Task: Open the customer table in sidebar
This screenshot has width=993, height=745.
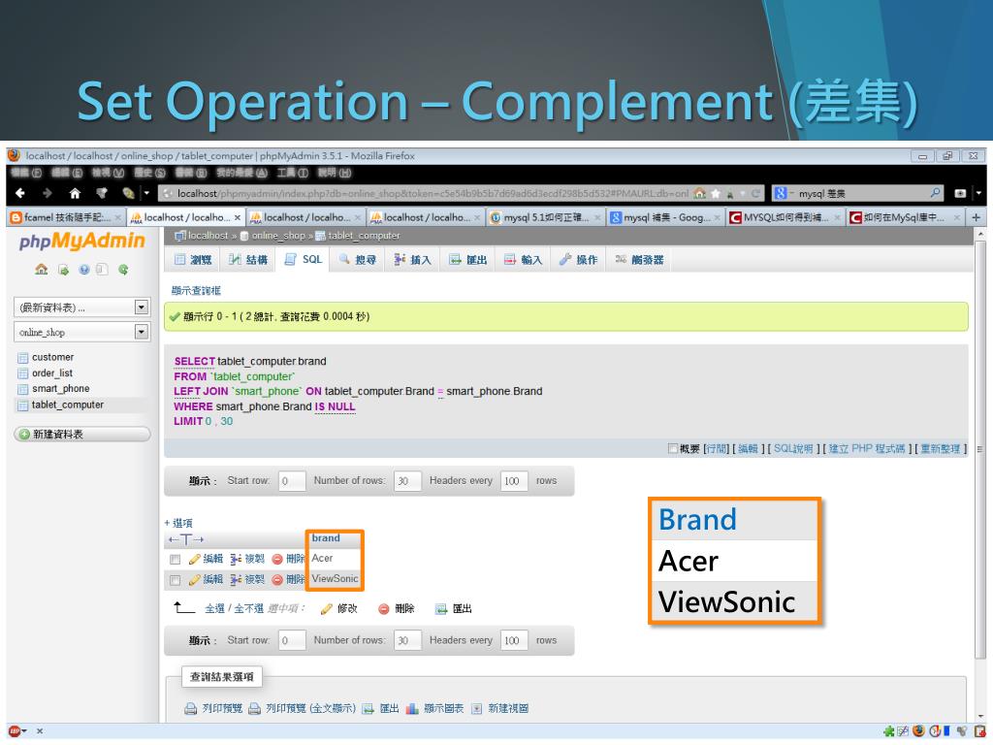Action: pyautogui.click(x=52, y=357)
